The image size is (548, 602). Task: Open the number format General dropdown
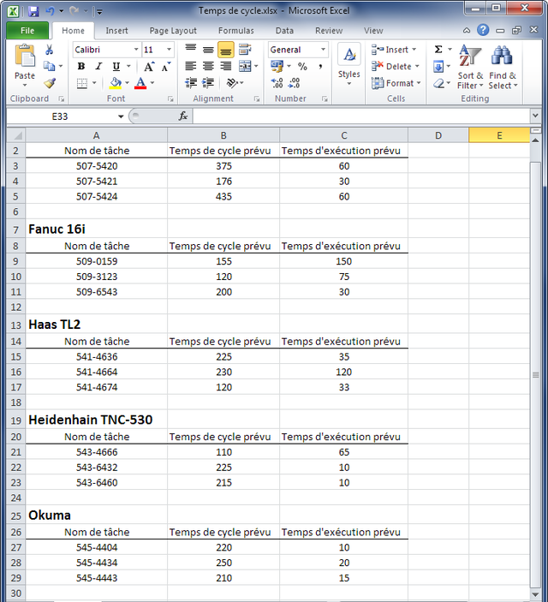pos(324,50)
